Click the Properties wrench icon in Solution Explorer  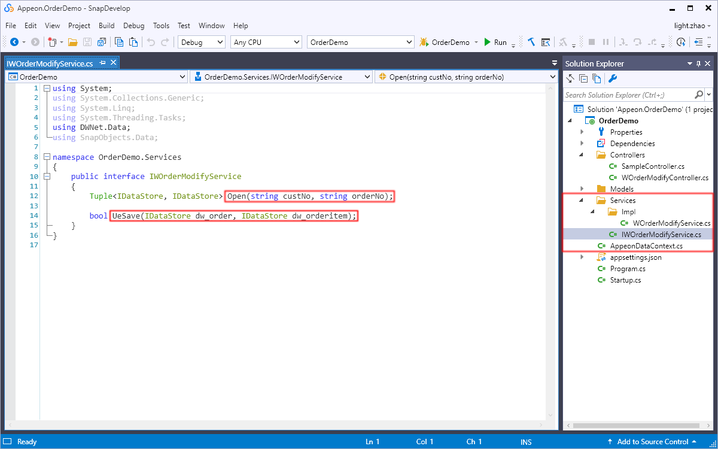pos(612,78)
